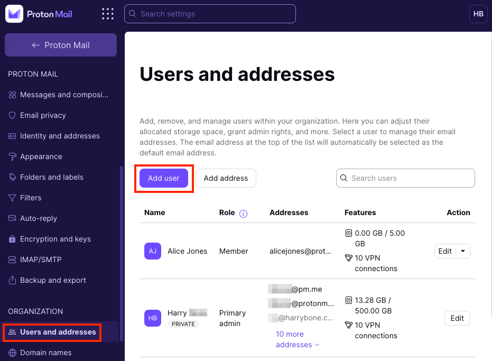Click the Add user button

163,178
